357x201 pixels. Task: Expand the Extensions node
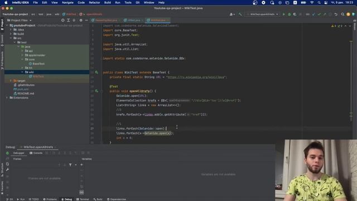(7, 98)
